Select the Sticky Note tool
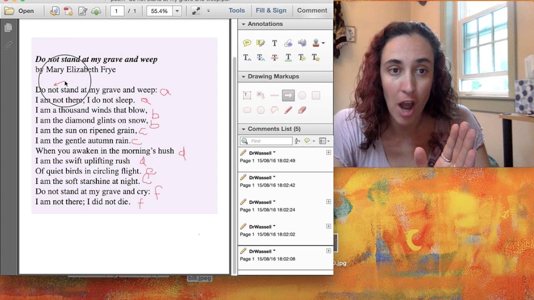 click(247, 43)
